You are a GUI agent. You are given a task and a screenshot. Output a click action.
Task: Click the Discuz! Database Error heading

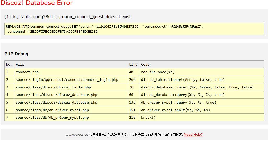(x=37, y=3)
